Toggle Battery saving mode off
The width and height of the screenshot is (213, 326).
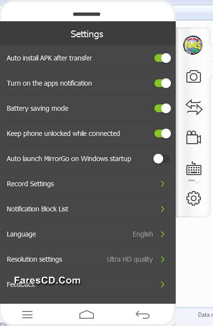(163, 108)
